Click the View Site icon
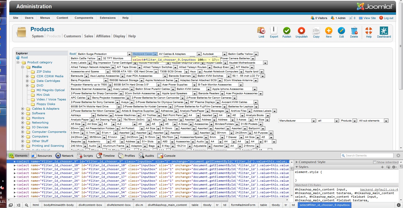Viewport: 403px width, 208px height. click(361, 18)
